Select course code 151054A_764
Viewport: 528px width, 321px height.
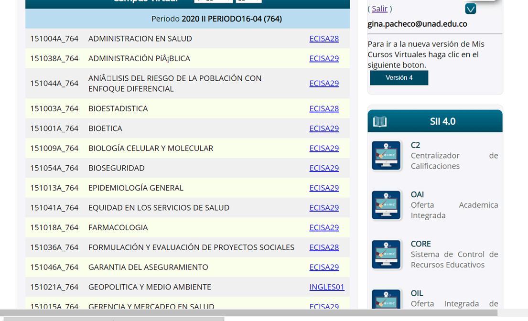coord(54,168)
